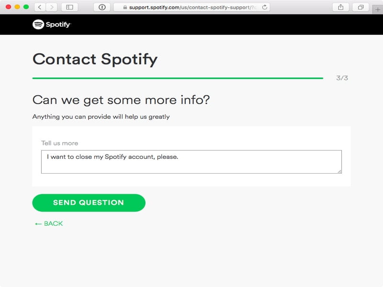Viewport: 383px width, 287px height.
Task: Click the textarea resize handle corner
Action: (x=339, y=171)
